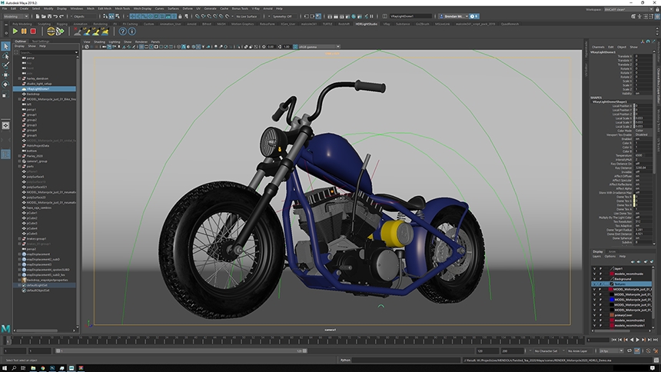
Task: Switch to the Tool Settings tab
Action: tap(41, 42)
